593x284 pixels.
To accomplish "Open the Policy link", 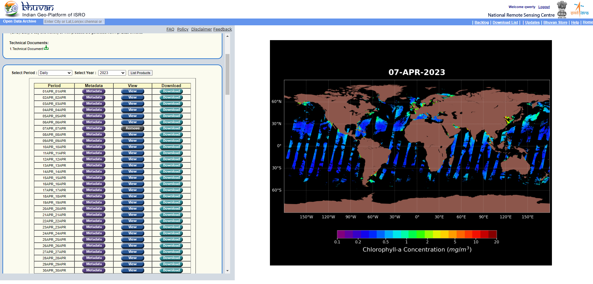I will [183, 29].
